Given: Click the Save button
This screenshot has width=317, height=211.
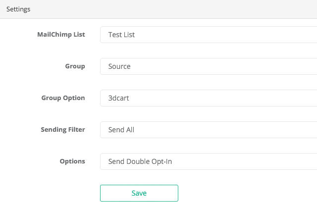Looking at the screenshot, I should (x=139, y=193).
